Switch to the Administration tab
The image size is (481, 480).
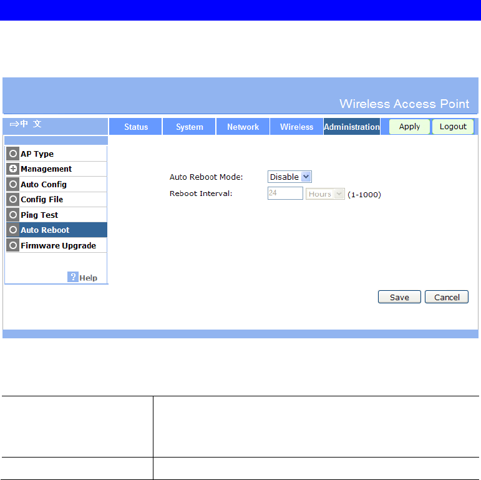pyautogui.click(x=352, y=127)
